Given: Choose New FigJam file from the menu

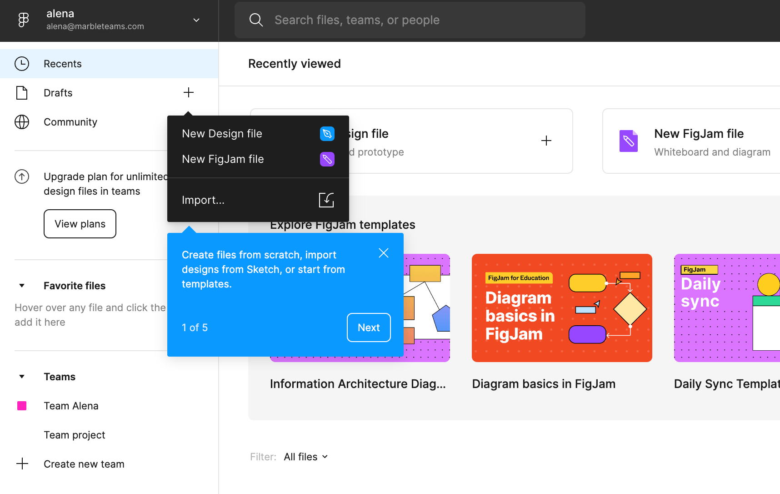Looking at the screenshot, I should click(x=222, y=159).
